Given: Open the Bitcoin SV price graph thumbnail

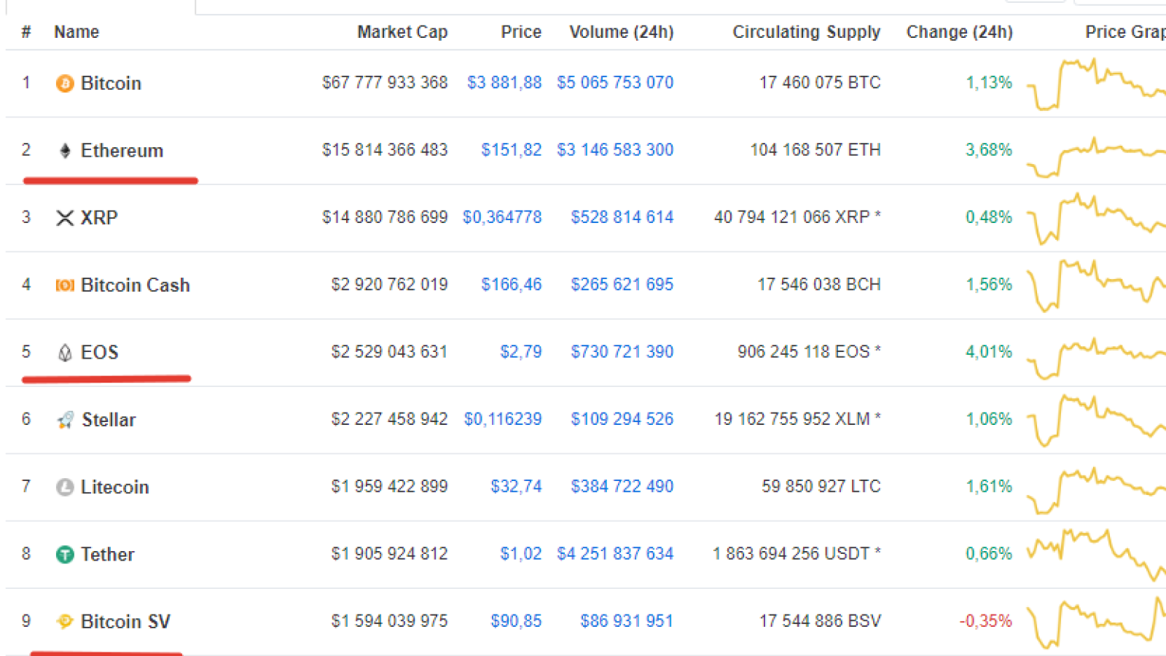Looking at the screenshot, I should pyautogui.click(x=1096, y=622).
